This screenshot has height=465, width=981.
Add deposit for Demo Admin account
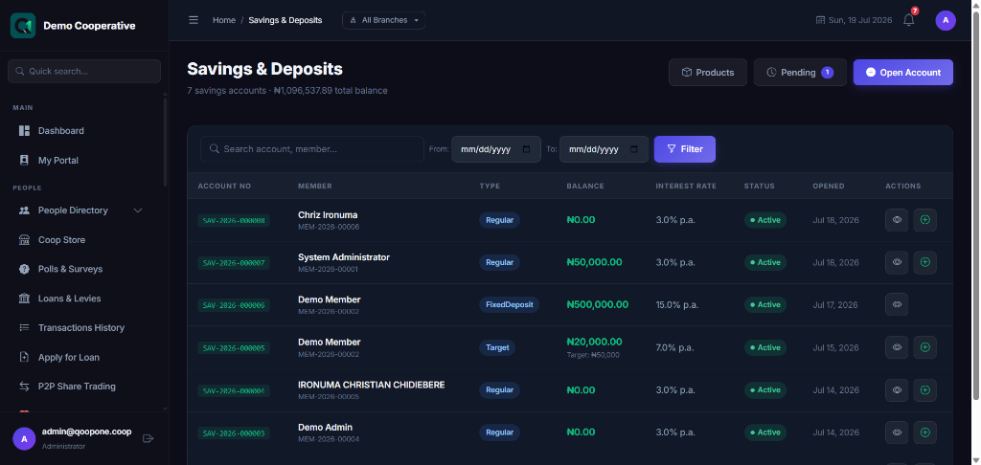(x=924, y=432)
